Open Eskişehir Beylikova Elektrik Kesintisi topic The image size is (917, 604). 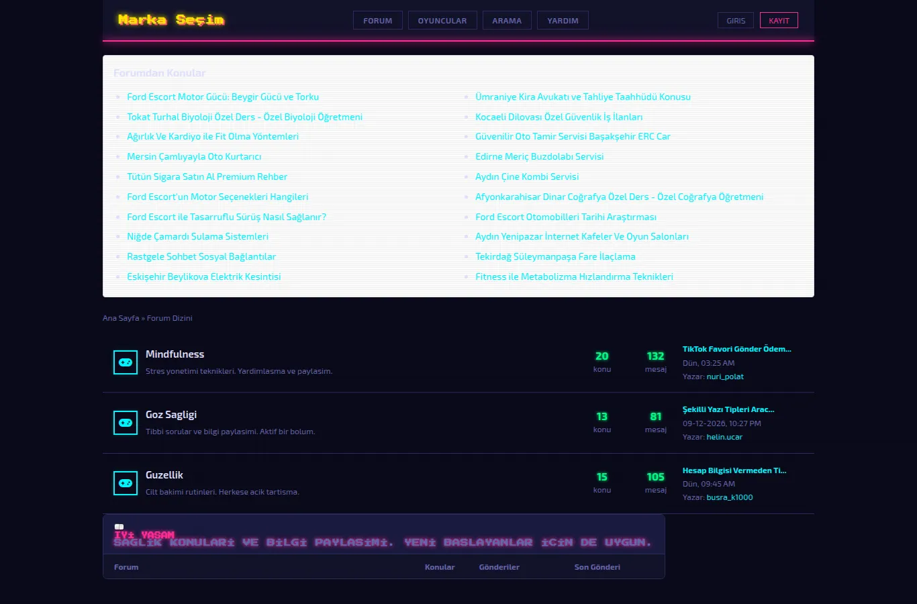tap(204, 276)
